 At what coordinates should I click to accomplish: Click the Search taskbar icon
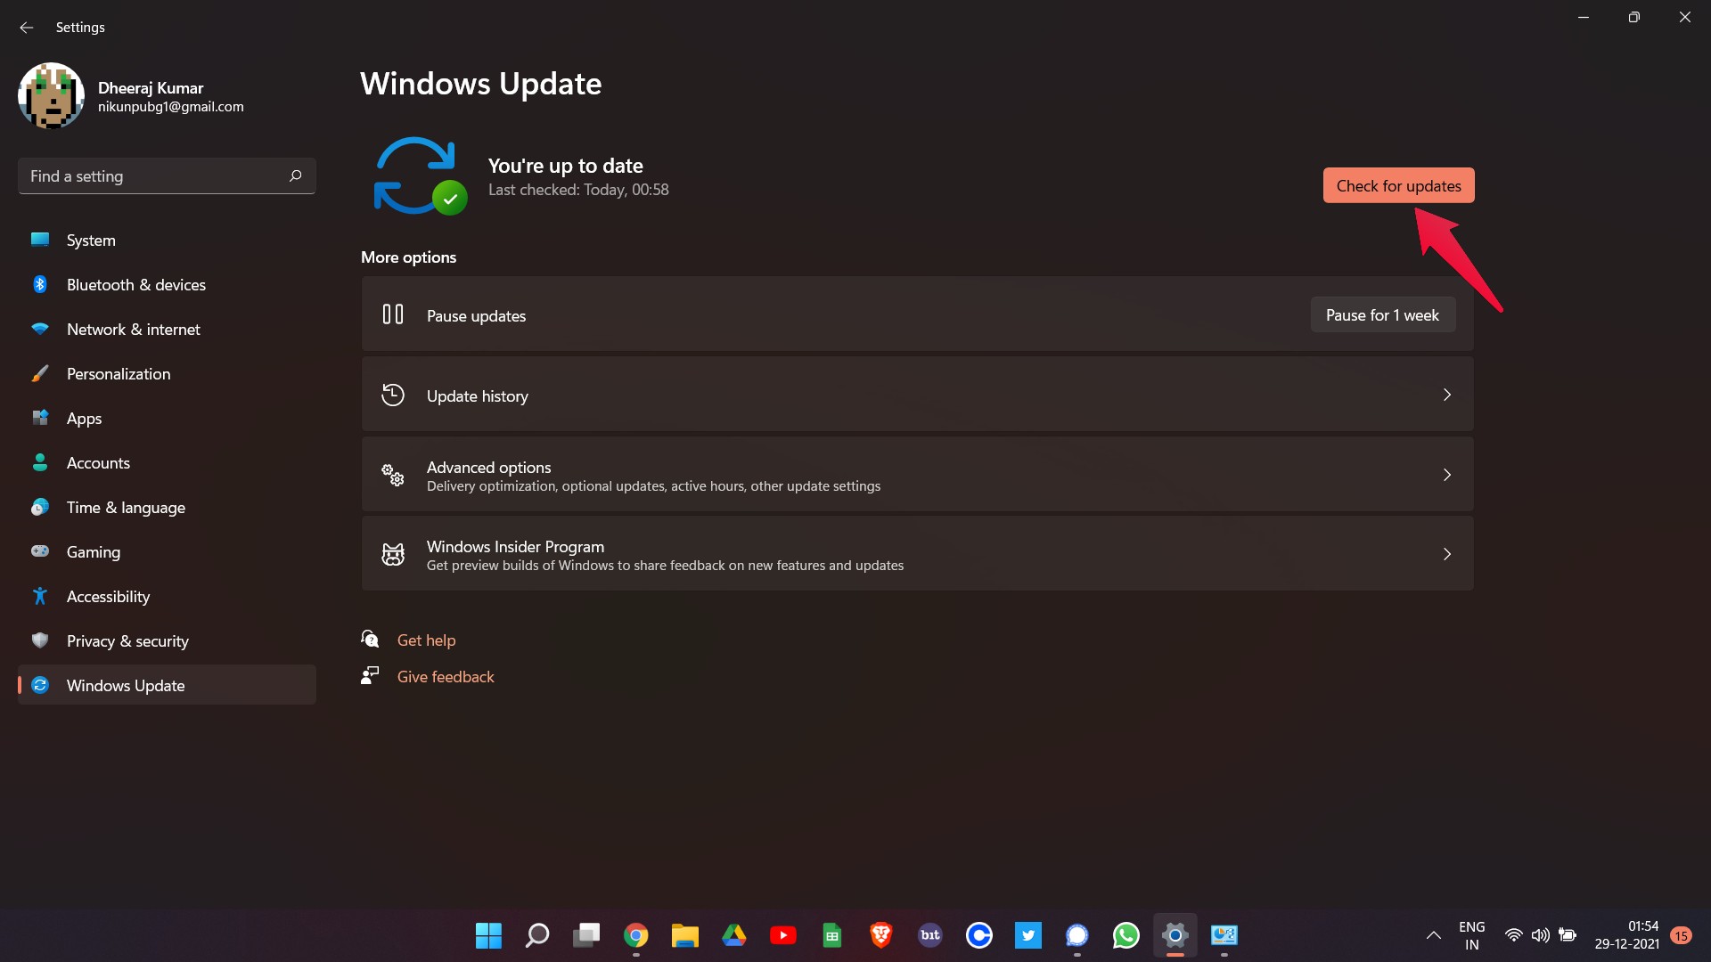point(536,935)
